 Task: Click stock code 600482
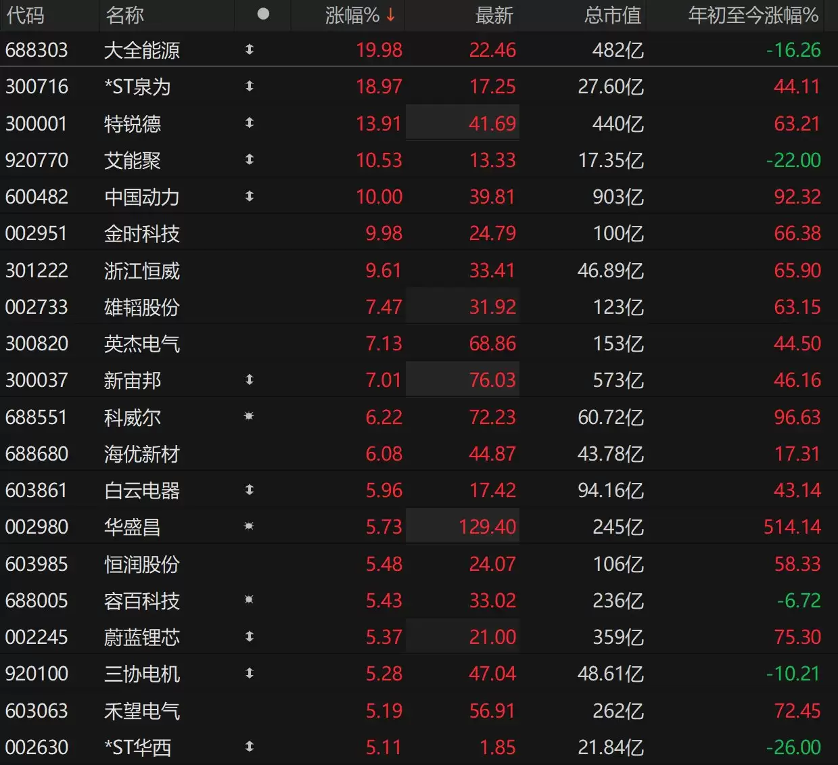tap(37, 197)
